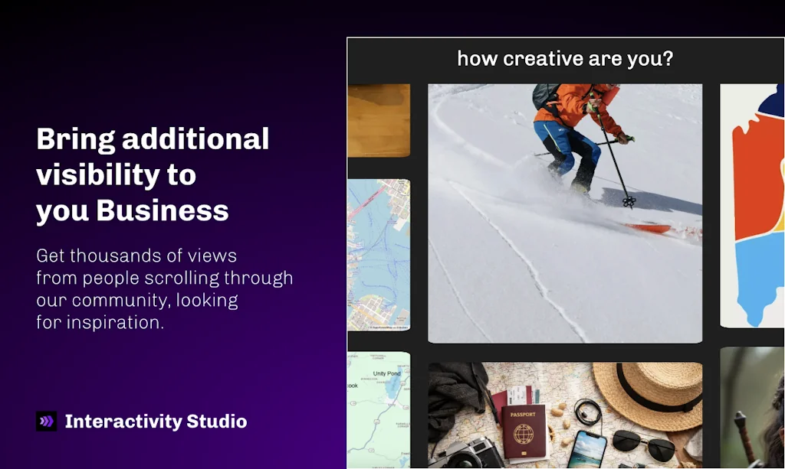Click the heading 'Bring additional visibility to you Business'
The height and width of the screenshot is (469, 785).
click(152, 174)
